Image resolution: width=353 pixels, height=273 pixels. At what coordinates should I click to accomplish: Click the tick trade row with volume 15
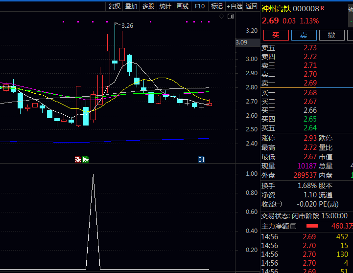tap(306, 245)
